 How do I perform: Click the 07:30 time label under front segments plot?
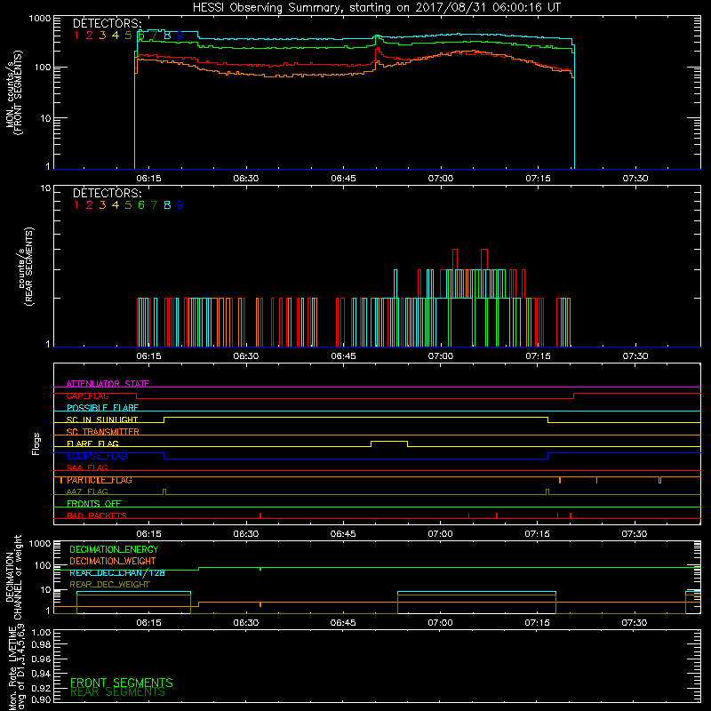click(635, 179)
